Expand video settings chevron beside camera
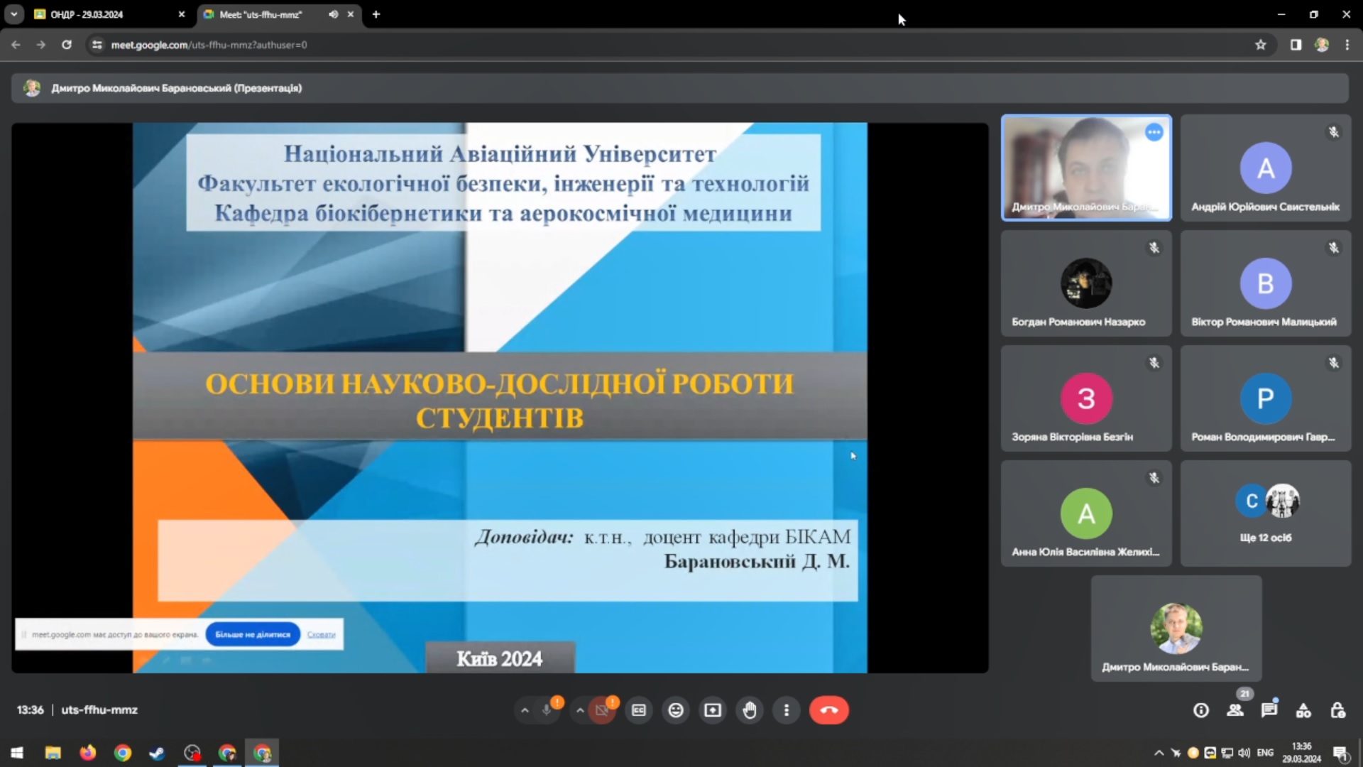 580,710
